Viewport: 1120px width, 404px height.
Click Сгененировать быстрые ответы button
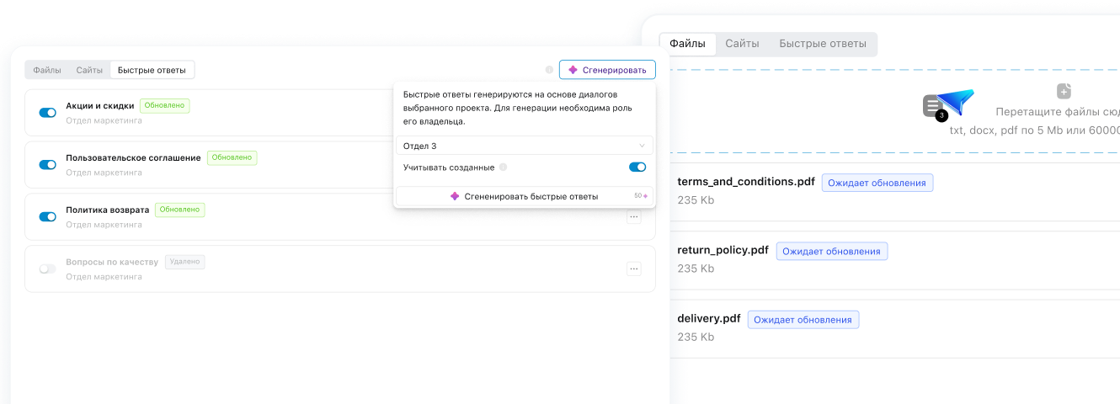click(524, 196)
